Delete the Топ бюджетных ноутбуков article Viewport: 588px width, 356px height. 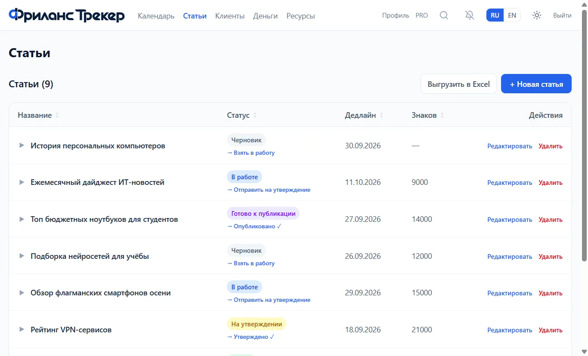[550, 219]
